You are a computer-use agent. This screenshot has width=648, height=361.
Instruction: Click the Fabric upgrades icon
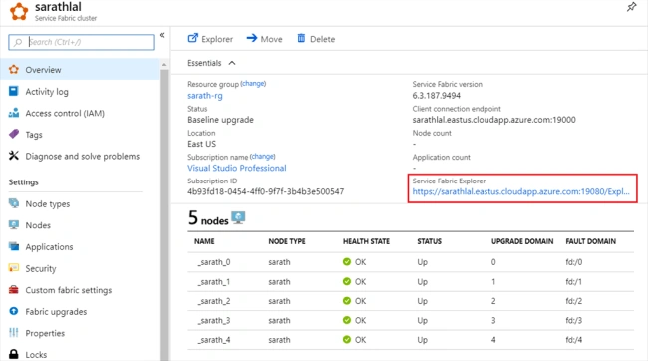click(14, 311)
